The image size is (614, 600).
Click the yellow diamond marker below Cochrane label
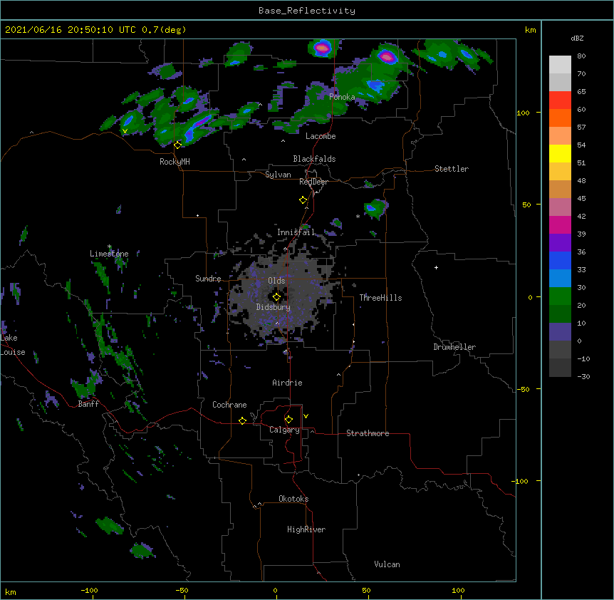tap(242, 420)
